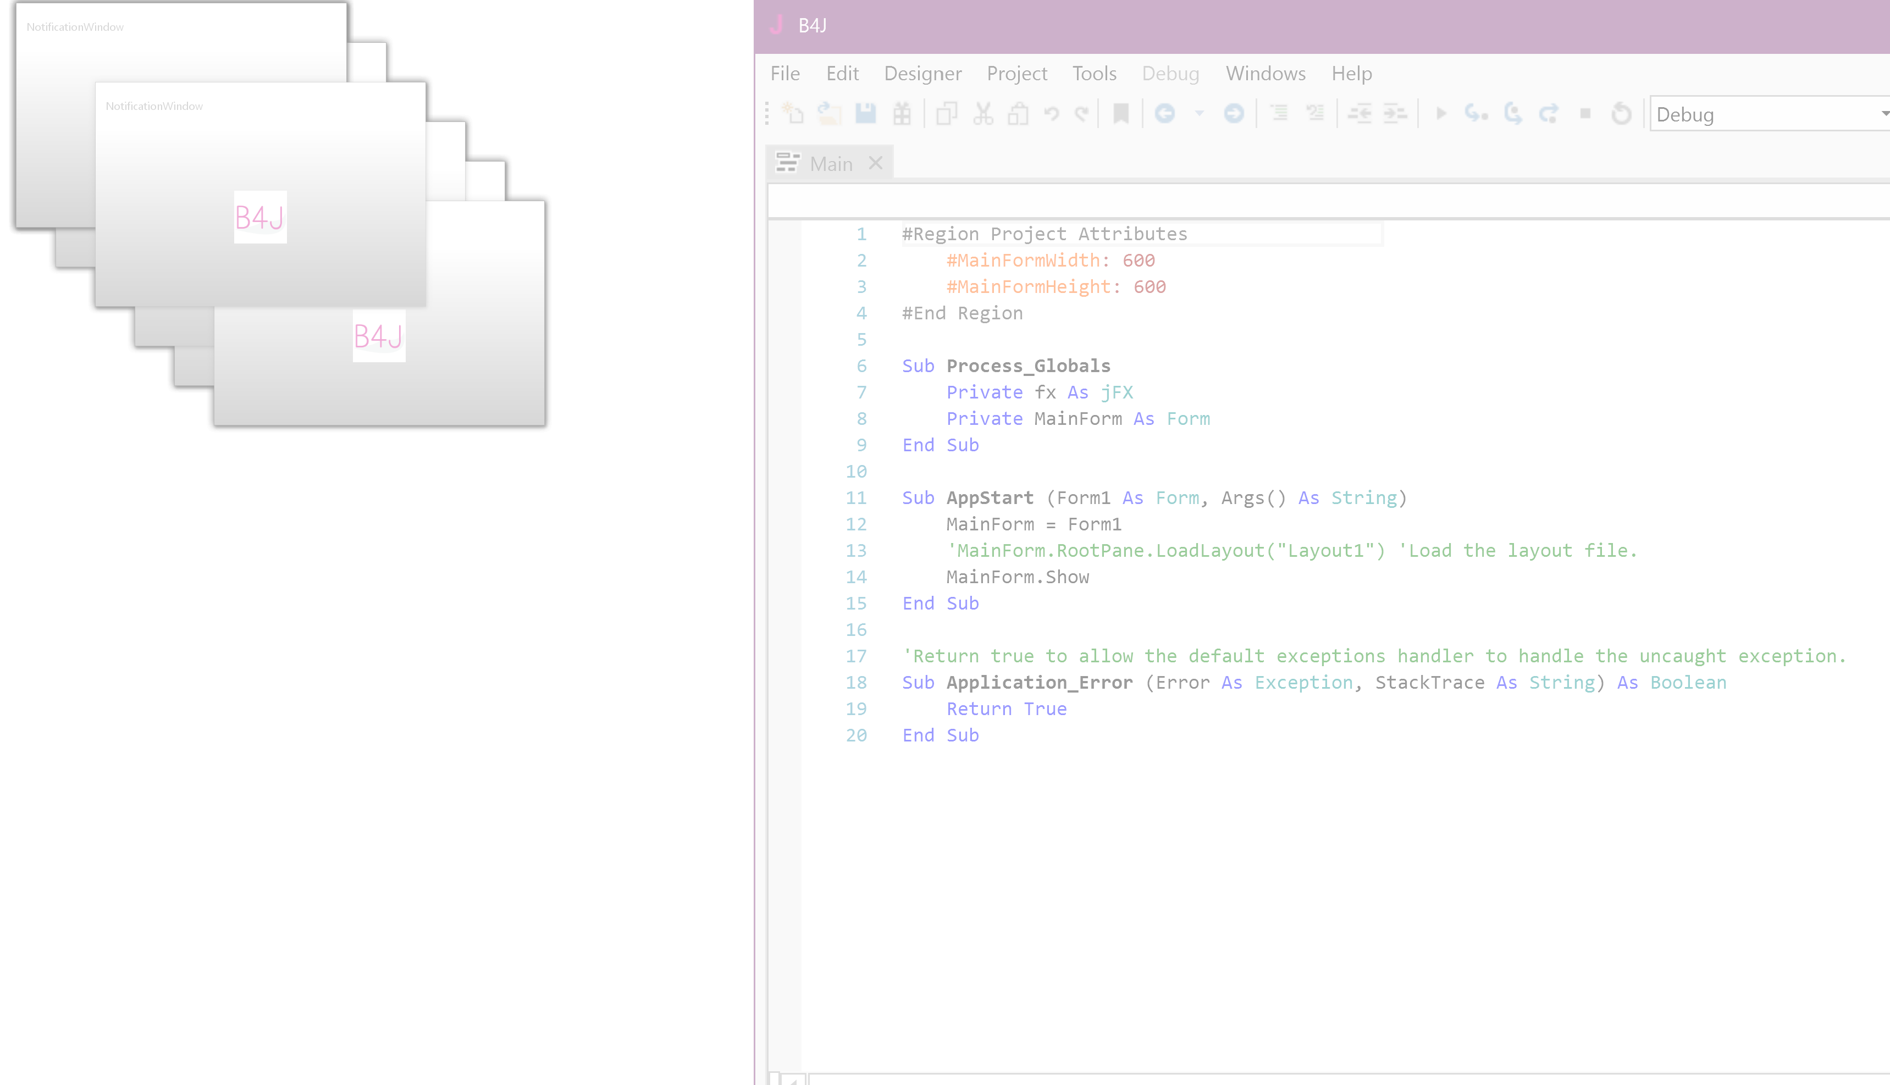Viewport: 1890px width, 1085px height.
Task: Click the New file toolbar icon
Action: pyautogui.click(x=793, y=114)
